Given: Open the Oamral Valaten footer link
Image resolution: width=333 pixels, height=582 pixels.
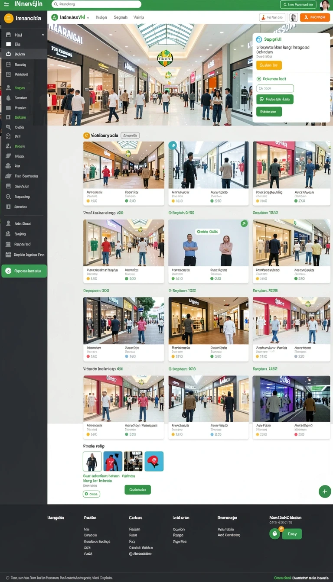Looking at the screenshot, I should coord(141,547).
